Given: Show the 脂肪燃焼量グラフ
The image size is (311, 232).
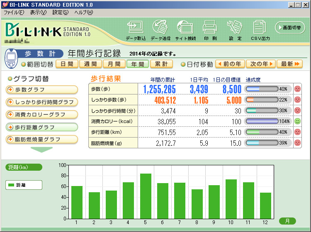Looking at the screenshot, I should [x=41, y=140].
